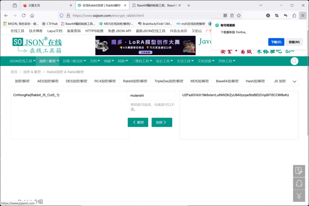Switch to the AES加密/解密 tab
This screenshot has height=206, width=309.
tap(48, 81)
